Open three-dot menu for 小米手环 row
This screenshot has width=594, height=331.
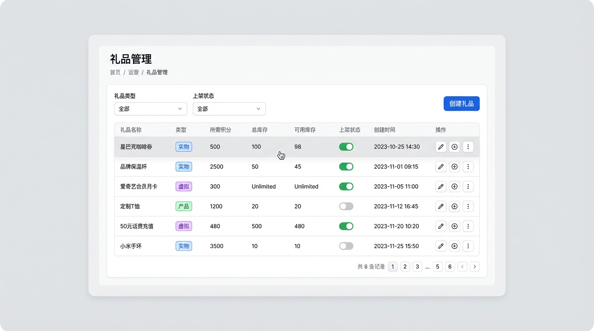coord(468,246)
